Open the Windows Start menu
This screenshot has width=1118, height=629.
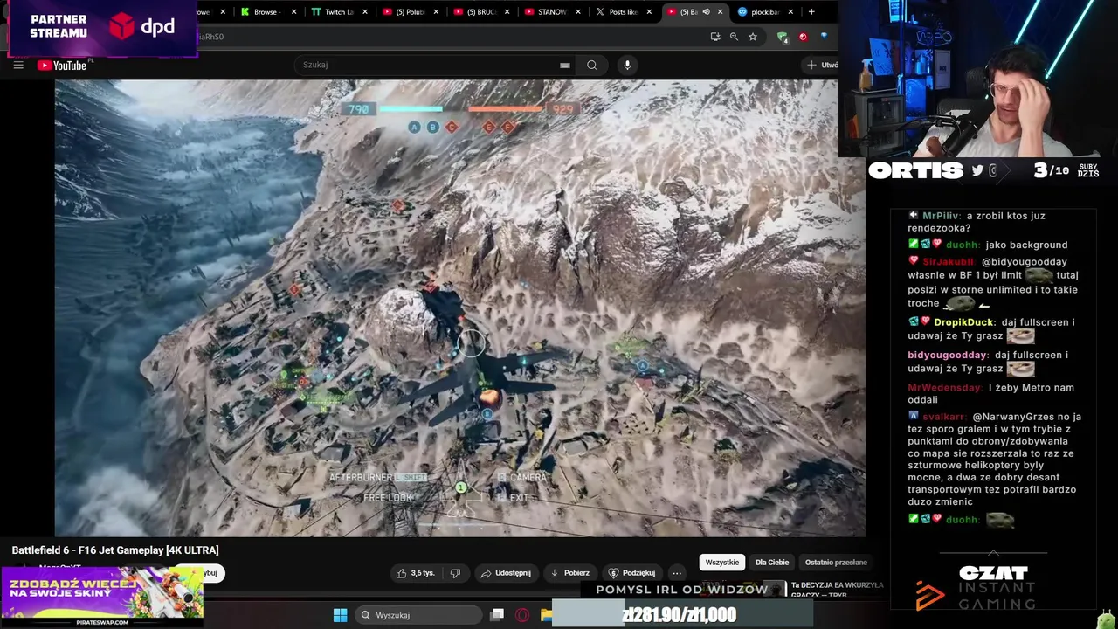pyautogui.click(x=340, y=615)
